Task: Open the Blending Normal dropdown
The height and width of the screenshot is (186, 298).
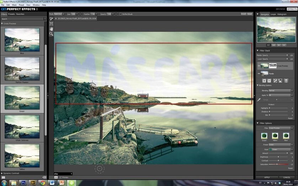Action: [x=281, y=91]
